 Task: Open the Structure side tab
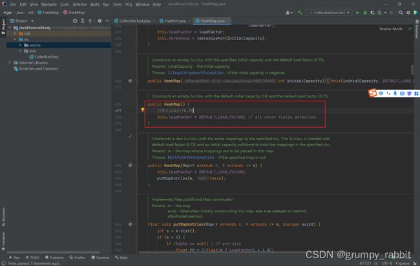[3, 217]
